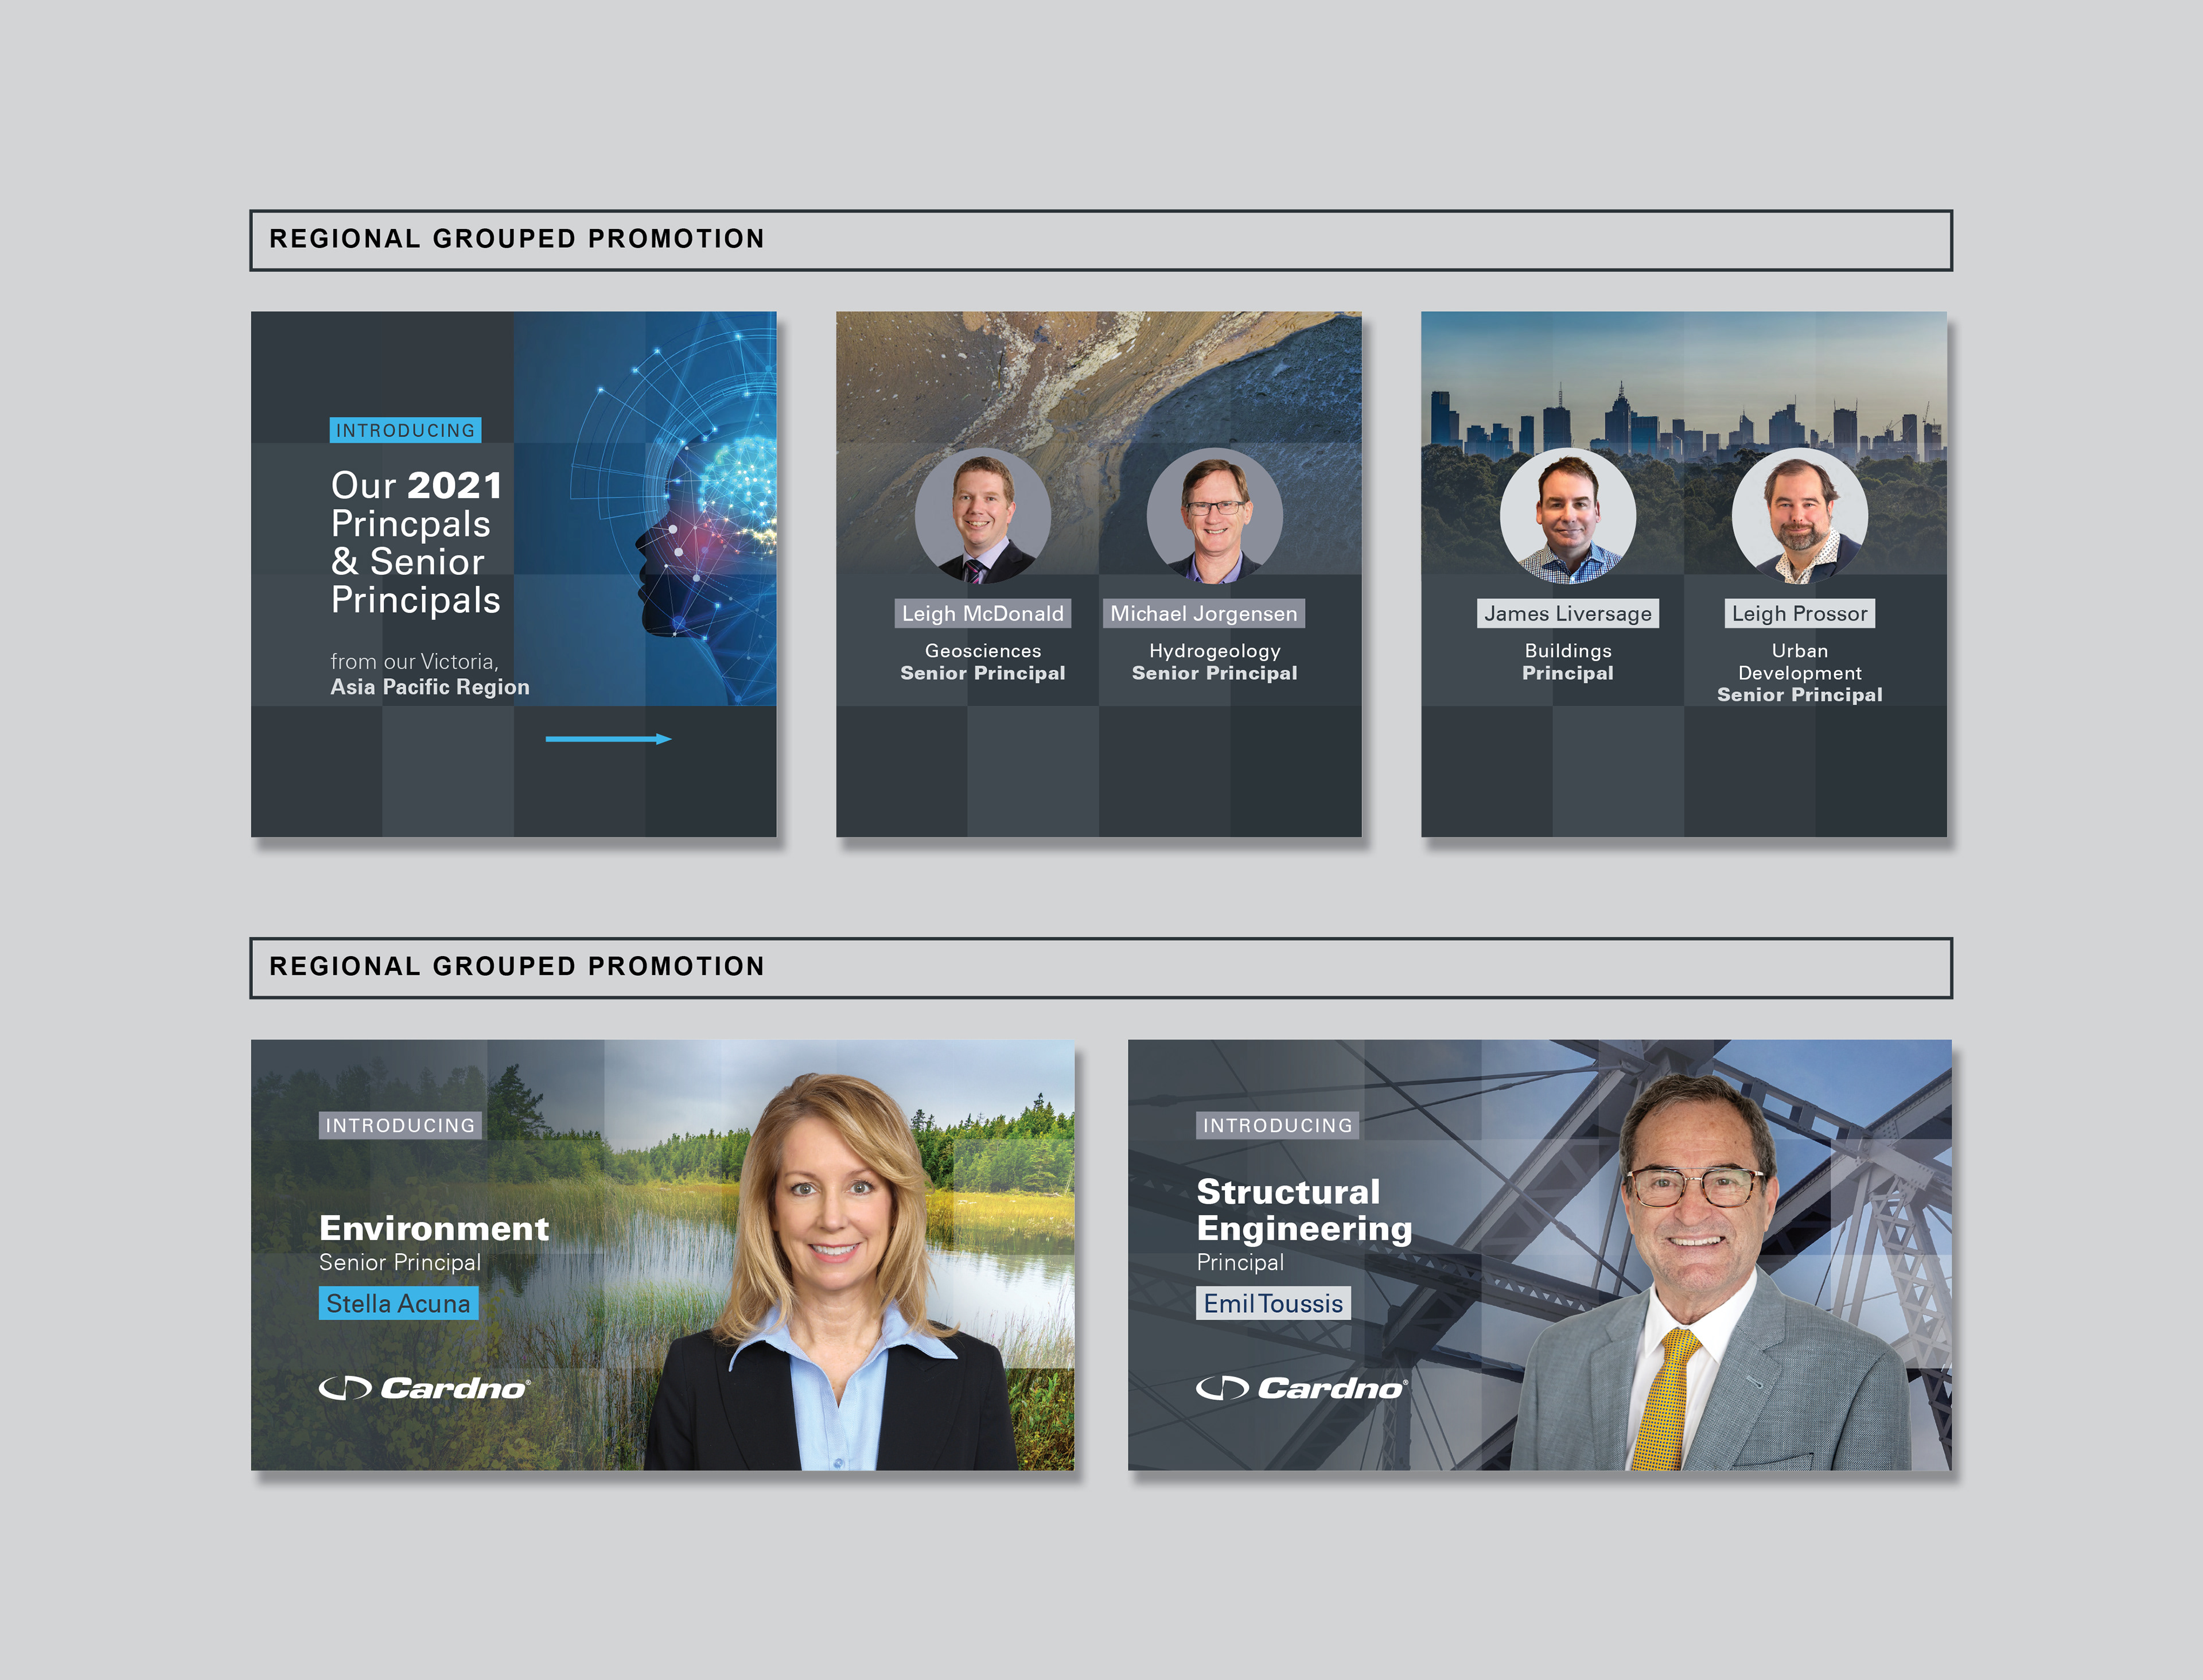The image size is (2203, 1680).
Task: Click the 'Our 2021 Princpals' headline
Action: [416, 542]
